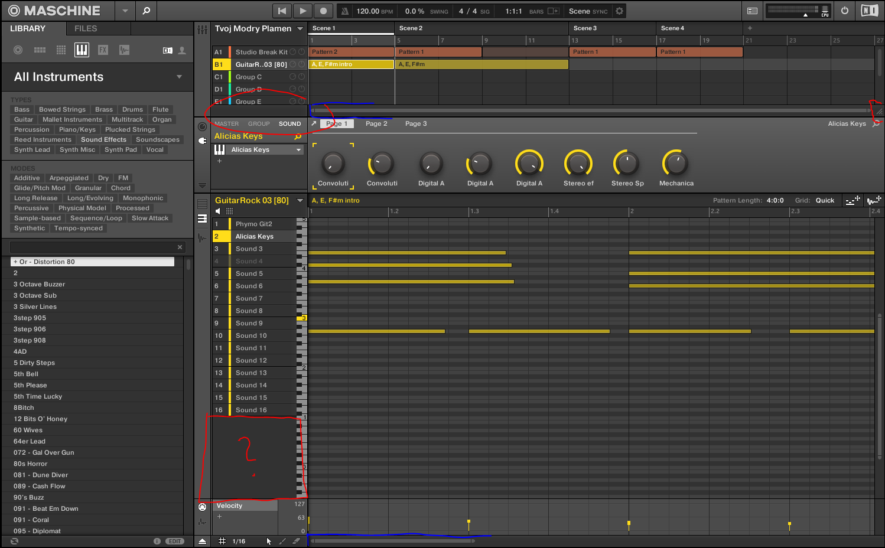The image size is (885, 548).
Task: Open the mixer view icon beside project name
Action: (202, 29)
